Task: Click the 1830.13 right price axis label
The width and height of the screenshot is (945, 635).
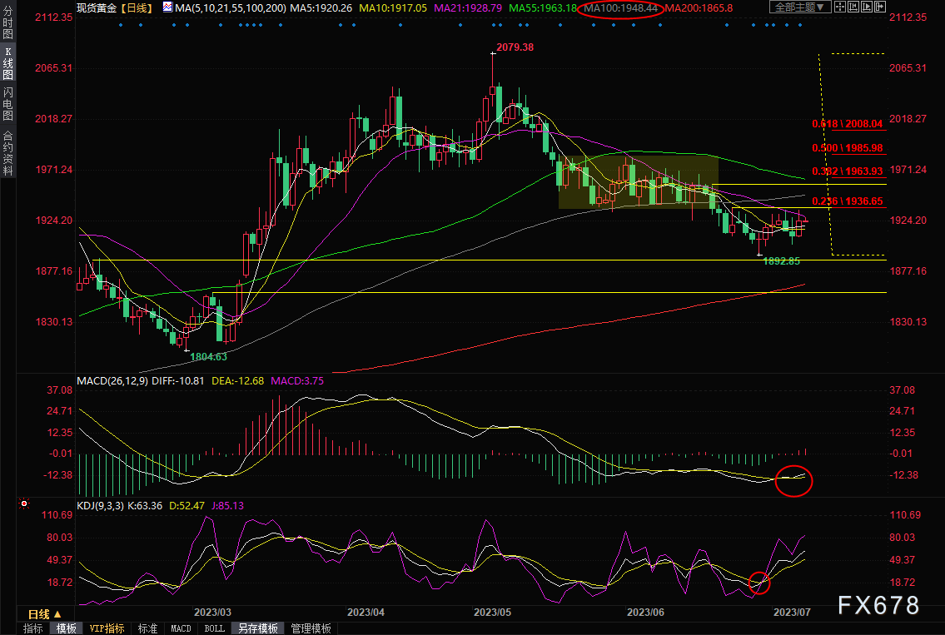Action: pos(908,322)
